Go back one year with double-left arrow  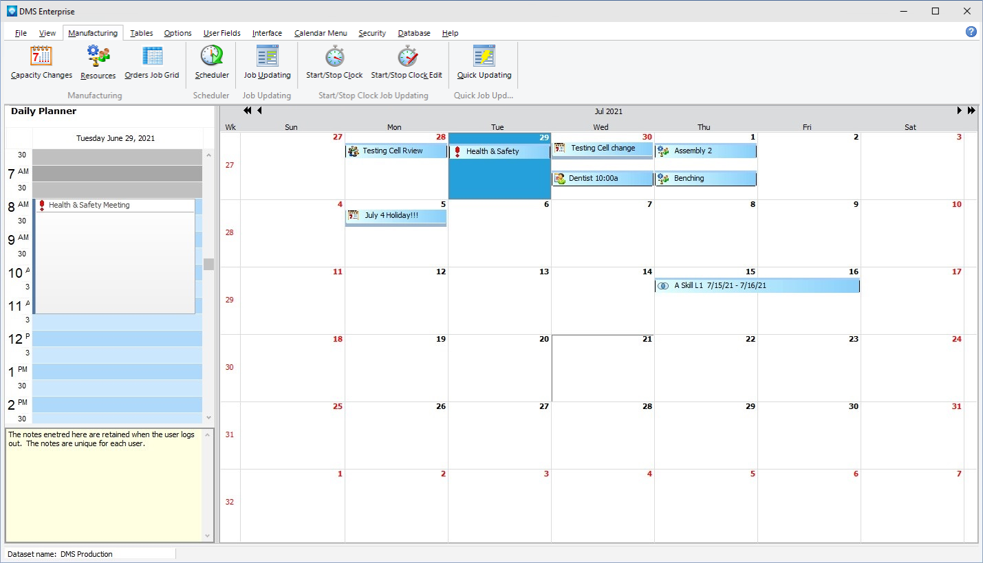pos(248,111)
